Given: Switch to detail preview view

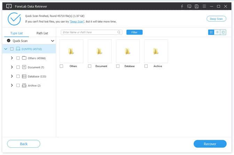Looking at the screenshot, I should click(223, 32).
